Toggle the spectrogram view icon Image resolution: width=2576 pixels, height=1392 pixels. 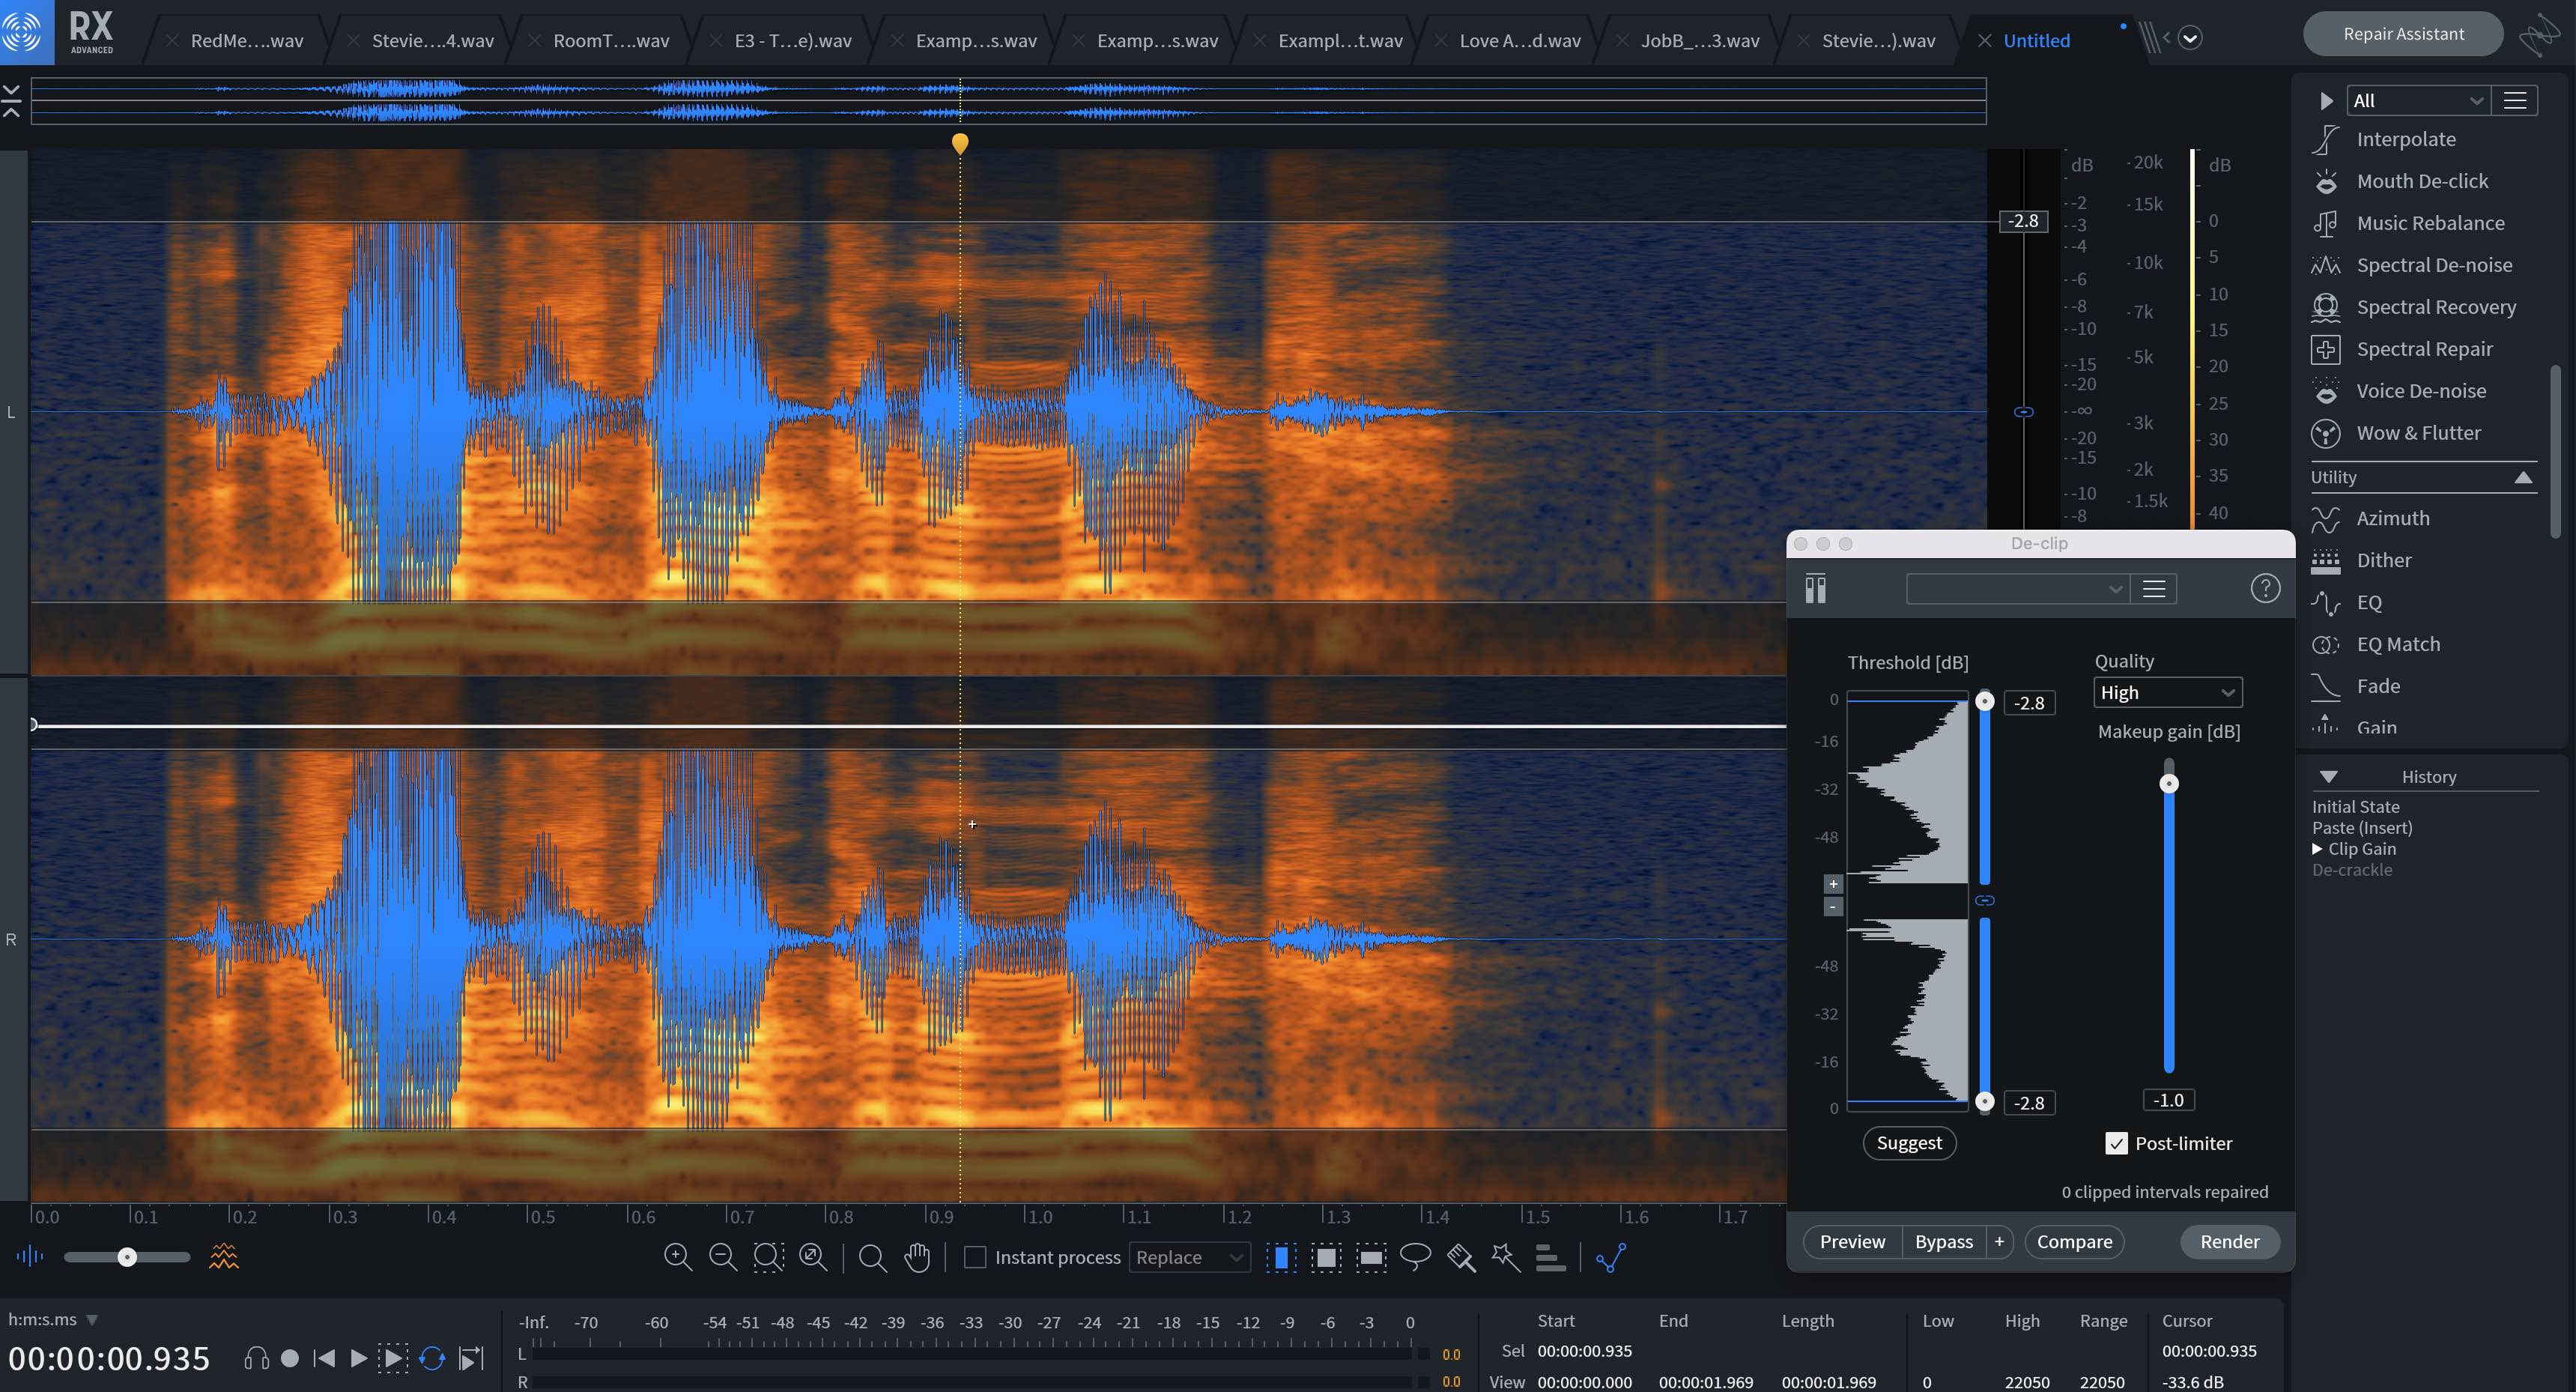tap(224, 1257)
